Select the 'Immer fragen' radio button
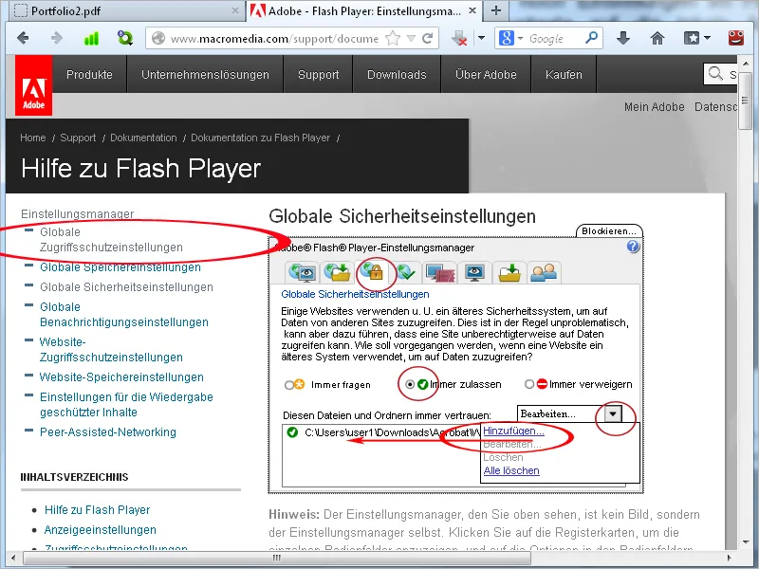 coord(289,385)
